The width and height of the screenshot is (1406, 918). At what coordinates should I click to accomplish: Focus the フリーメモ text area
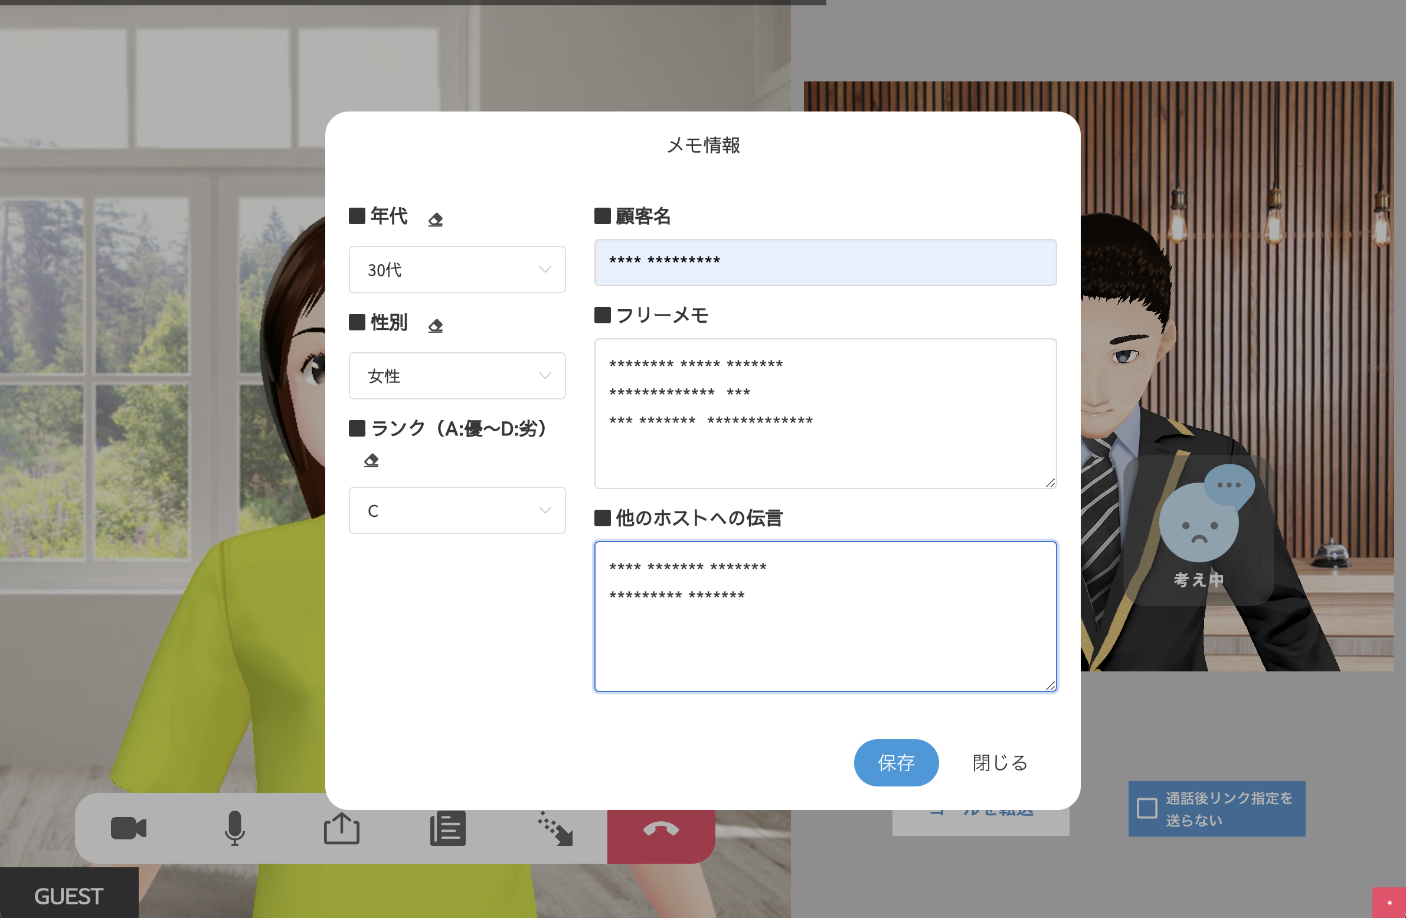click(825, 448)
